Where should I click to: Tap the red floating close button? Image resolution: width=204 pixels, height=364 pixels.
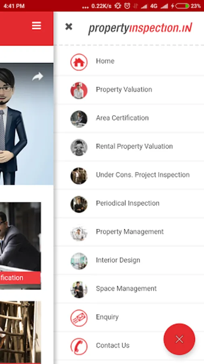(x=179, y=339)
